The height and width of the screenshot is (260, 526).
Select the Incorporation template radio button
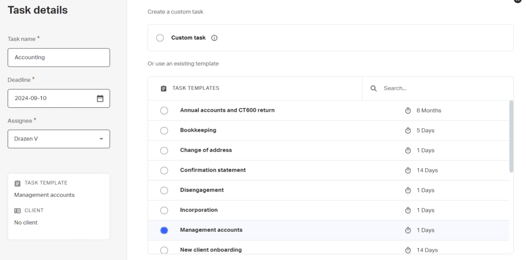[164, 210]
